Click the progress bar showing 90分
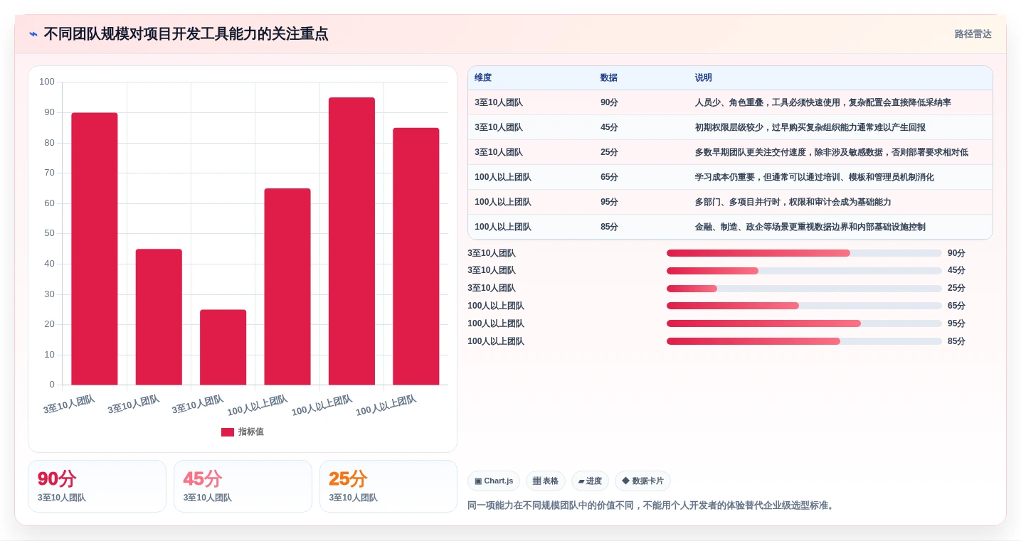1021x541 pixels. click(x=804, y=253)
